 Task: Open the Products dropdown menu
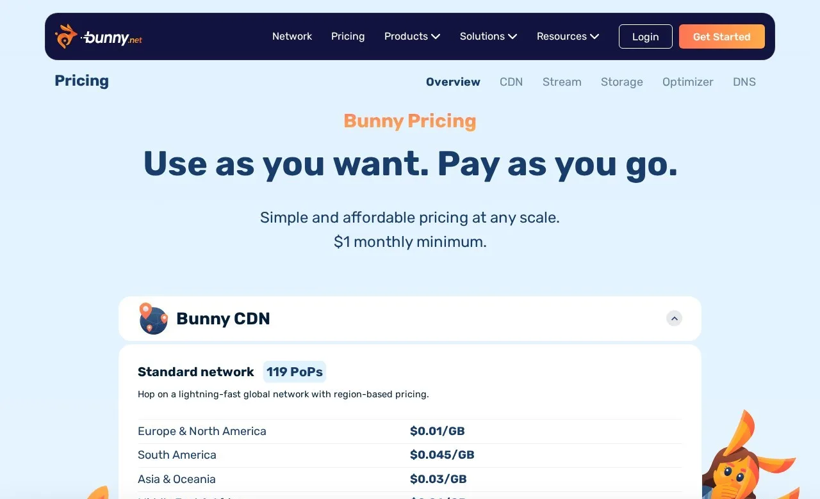click(412, 36)
